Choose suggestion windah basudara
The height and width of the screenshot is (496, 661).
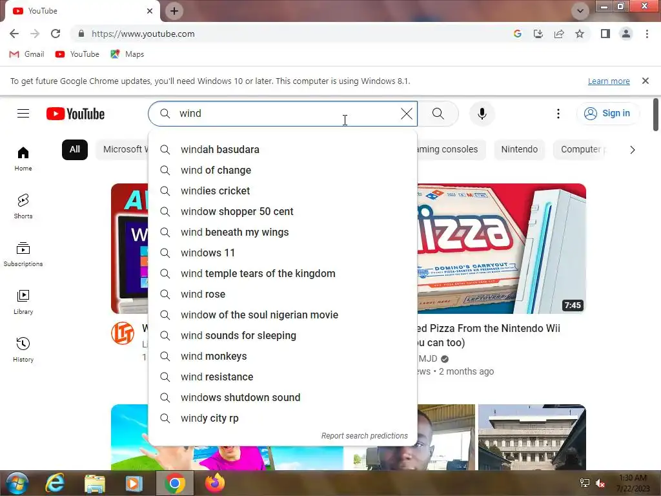tap(283, 149)
